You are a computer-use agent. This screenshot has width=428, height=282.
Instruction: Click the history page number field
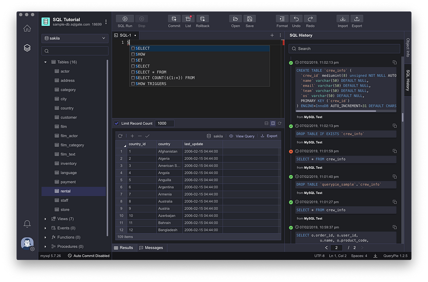[336, 248]
